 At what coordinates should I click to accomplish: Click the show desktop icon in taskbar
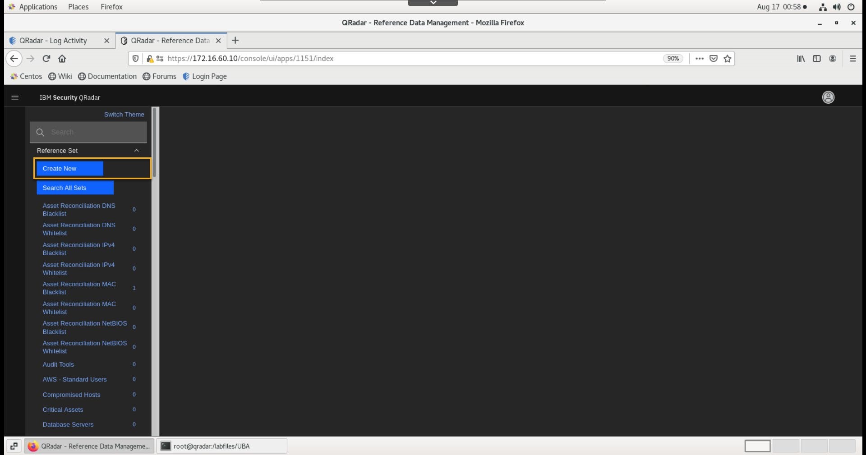tap(14, 446)
